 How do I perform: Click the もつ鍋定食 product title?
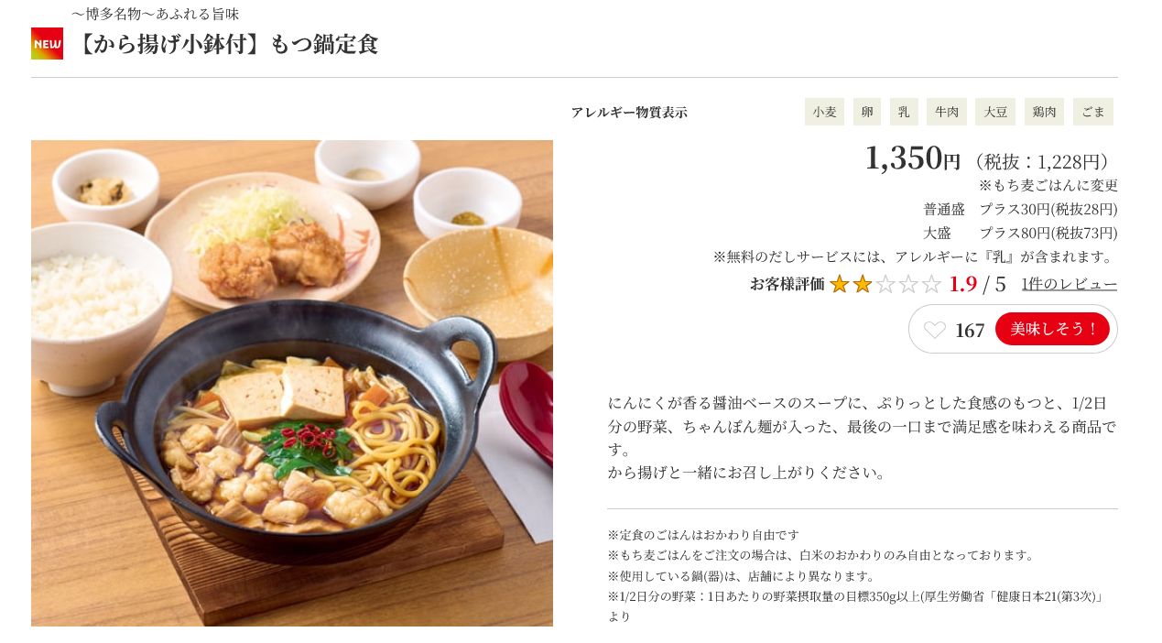click(x=224, y=44)
